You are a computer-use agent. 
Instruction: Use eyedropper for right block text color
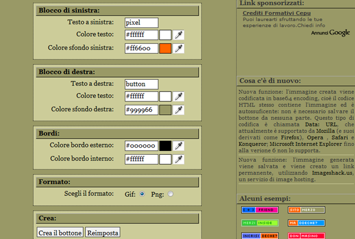point(179,96)
